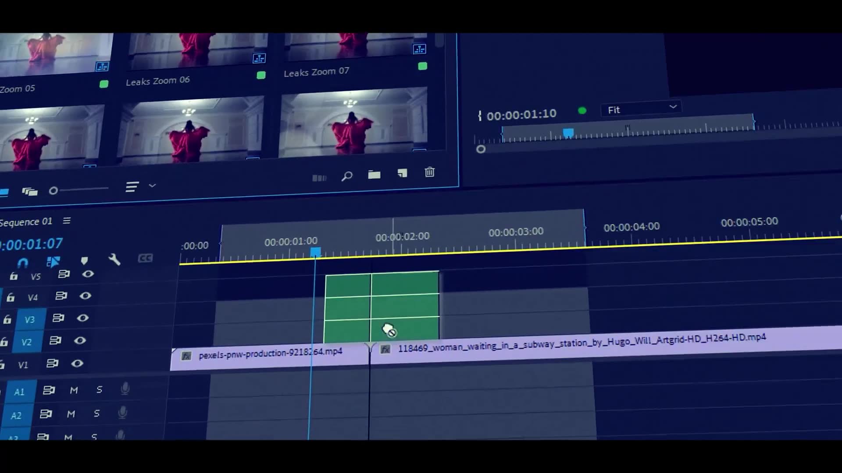The image size is (842, 473).
Task: Adjust the thumbnail size slider
Action: point(53,191)
